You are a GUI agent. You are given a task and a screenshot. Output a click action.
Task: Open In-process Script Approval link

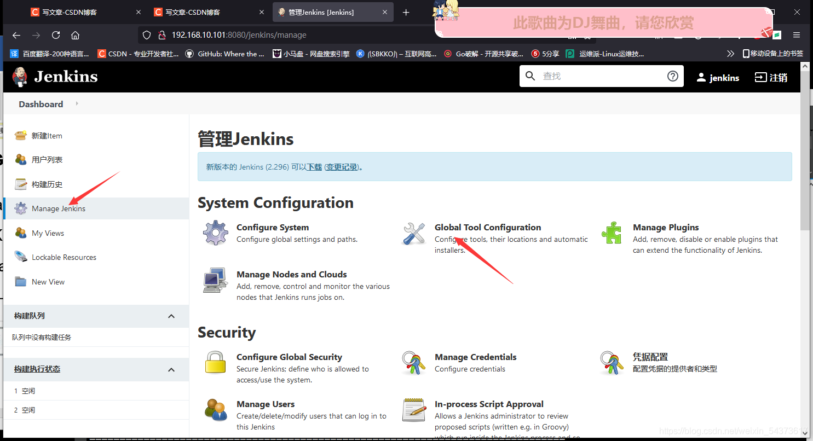[489, 404]
